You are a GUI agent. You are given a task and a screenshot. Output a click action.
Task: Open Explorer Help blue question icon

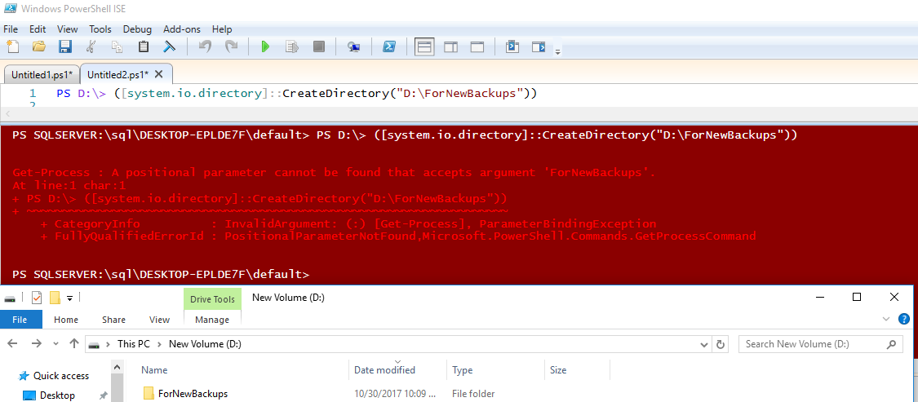(x=904, y=319)
